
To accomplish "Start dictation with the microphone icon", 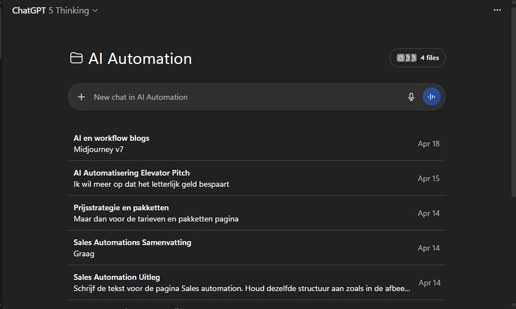I will point(411,97).
